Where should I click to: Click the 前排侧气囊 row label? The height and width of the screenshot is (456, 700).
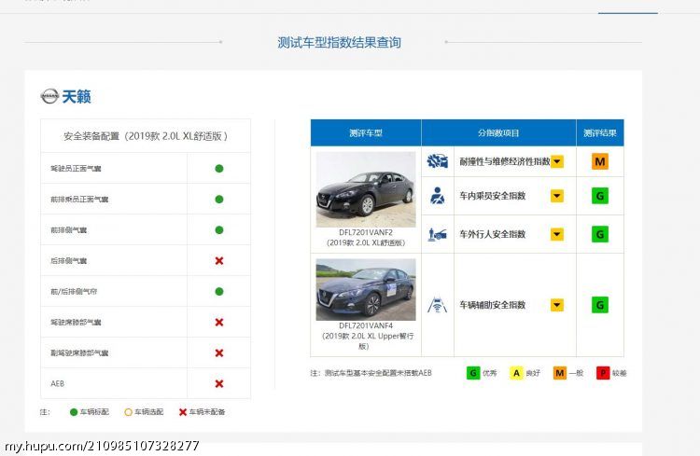(69, 230)
